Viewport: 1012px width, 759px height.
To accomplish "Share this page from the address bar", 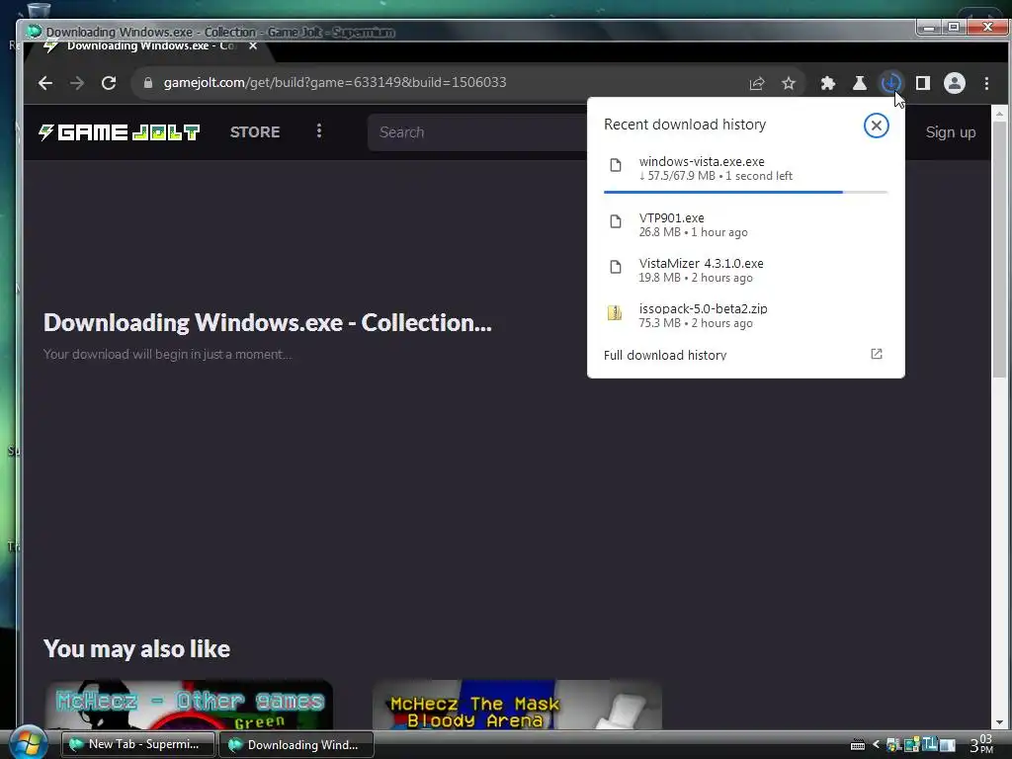I will tap(757, 83).
